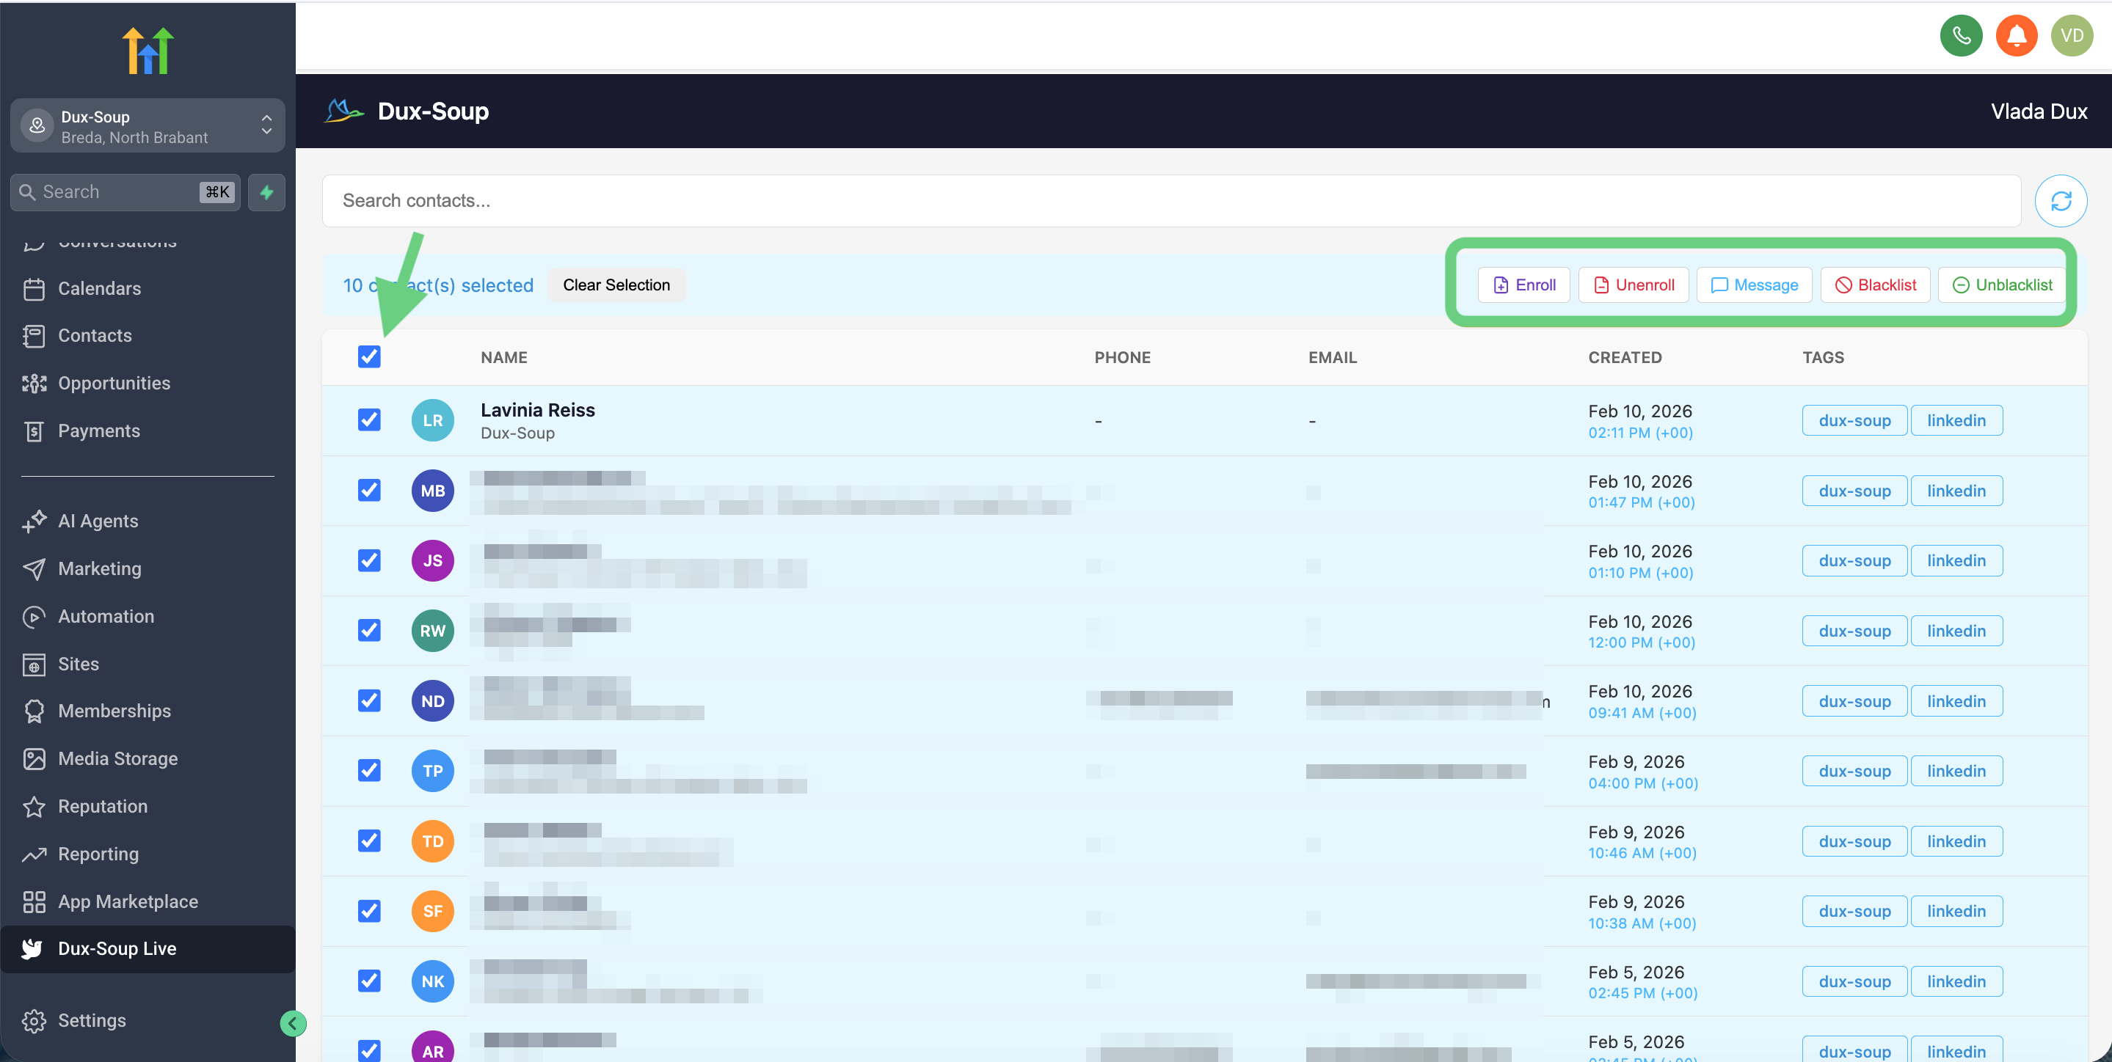Open the orange notifications bell
This screenshot has width=2112, height=1062.
pyautogui.click(x=2016, y=36)
